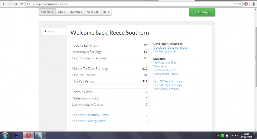257x139 pixels.
Task: Click the browser back arrow
Action: click(4, 4)
